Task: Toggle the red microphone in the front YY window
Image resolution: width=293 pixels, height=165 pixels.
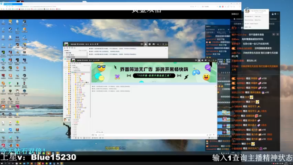Action: (x=214, y=135)
